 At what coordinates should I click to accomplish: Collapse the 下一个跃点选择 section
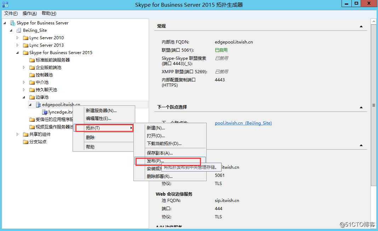click(x=361, y=108)
